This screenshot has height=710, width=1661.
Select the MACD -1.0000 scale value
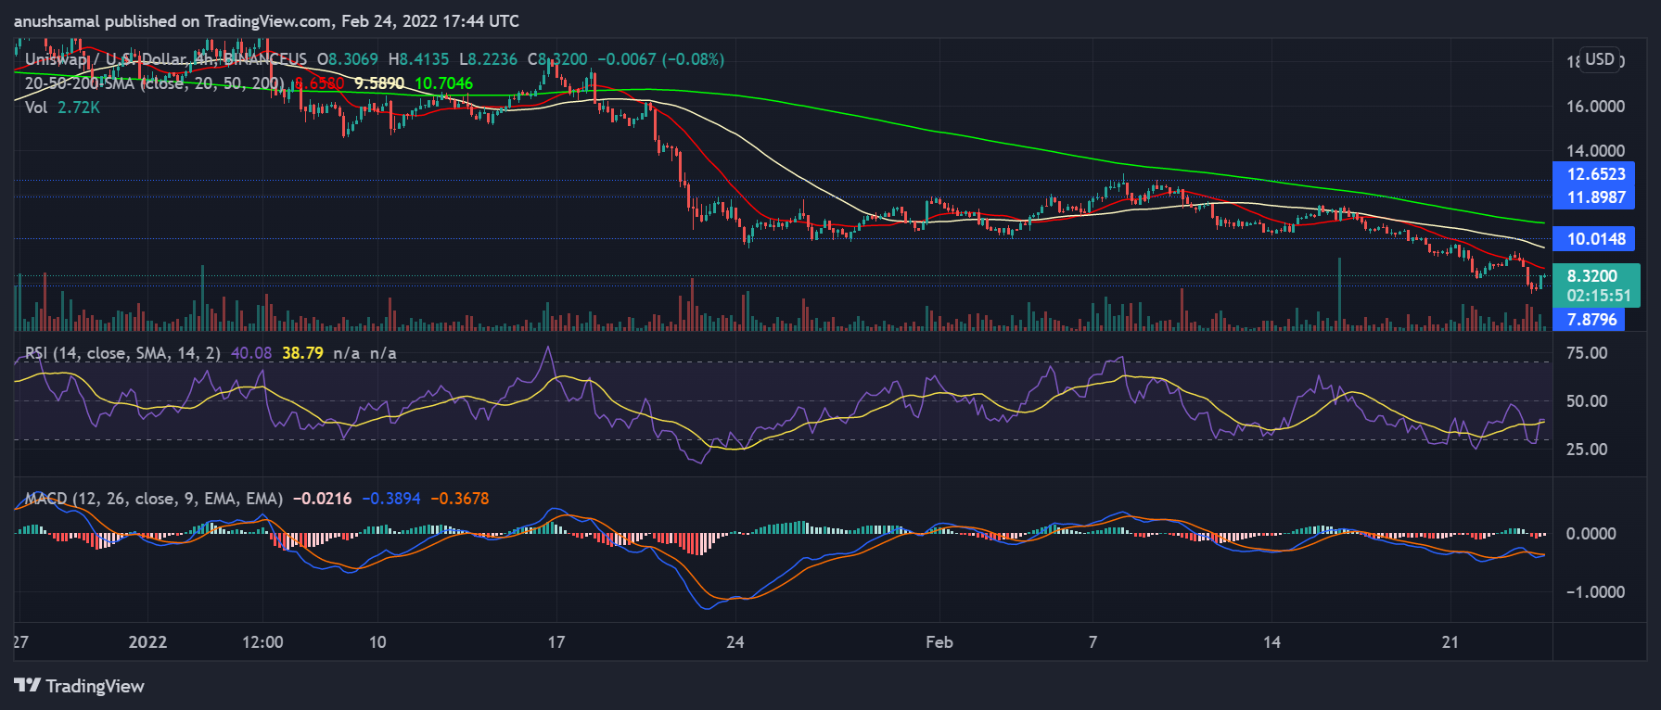point(1593,592)
